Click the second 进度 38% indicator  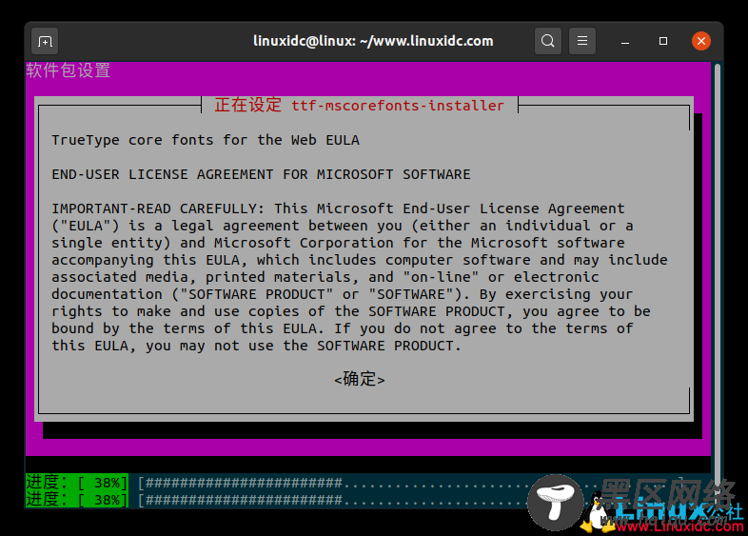[77, 500]
